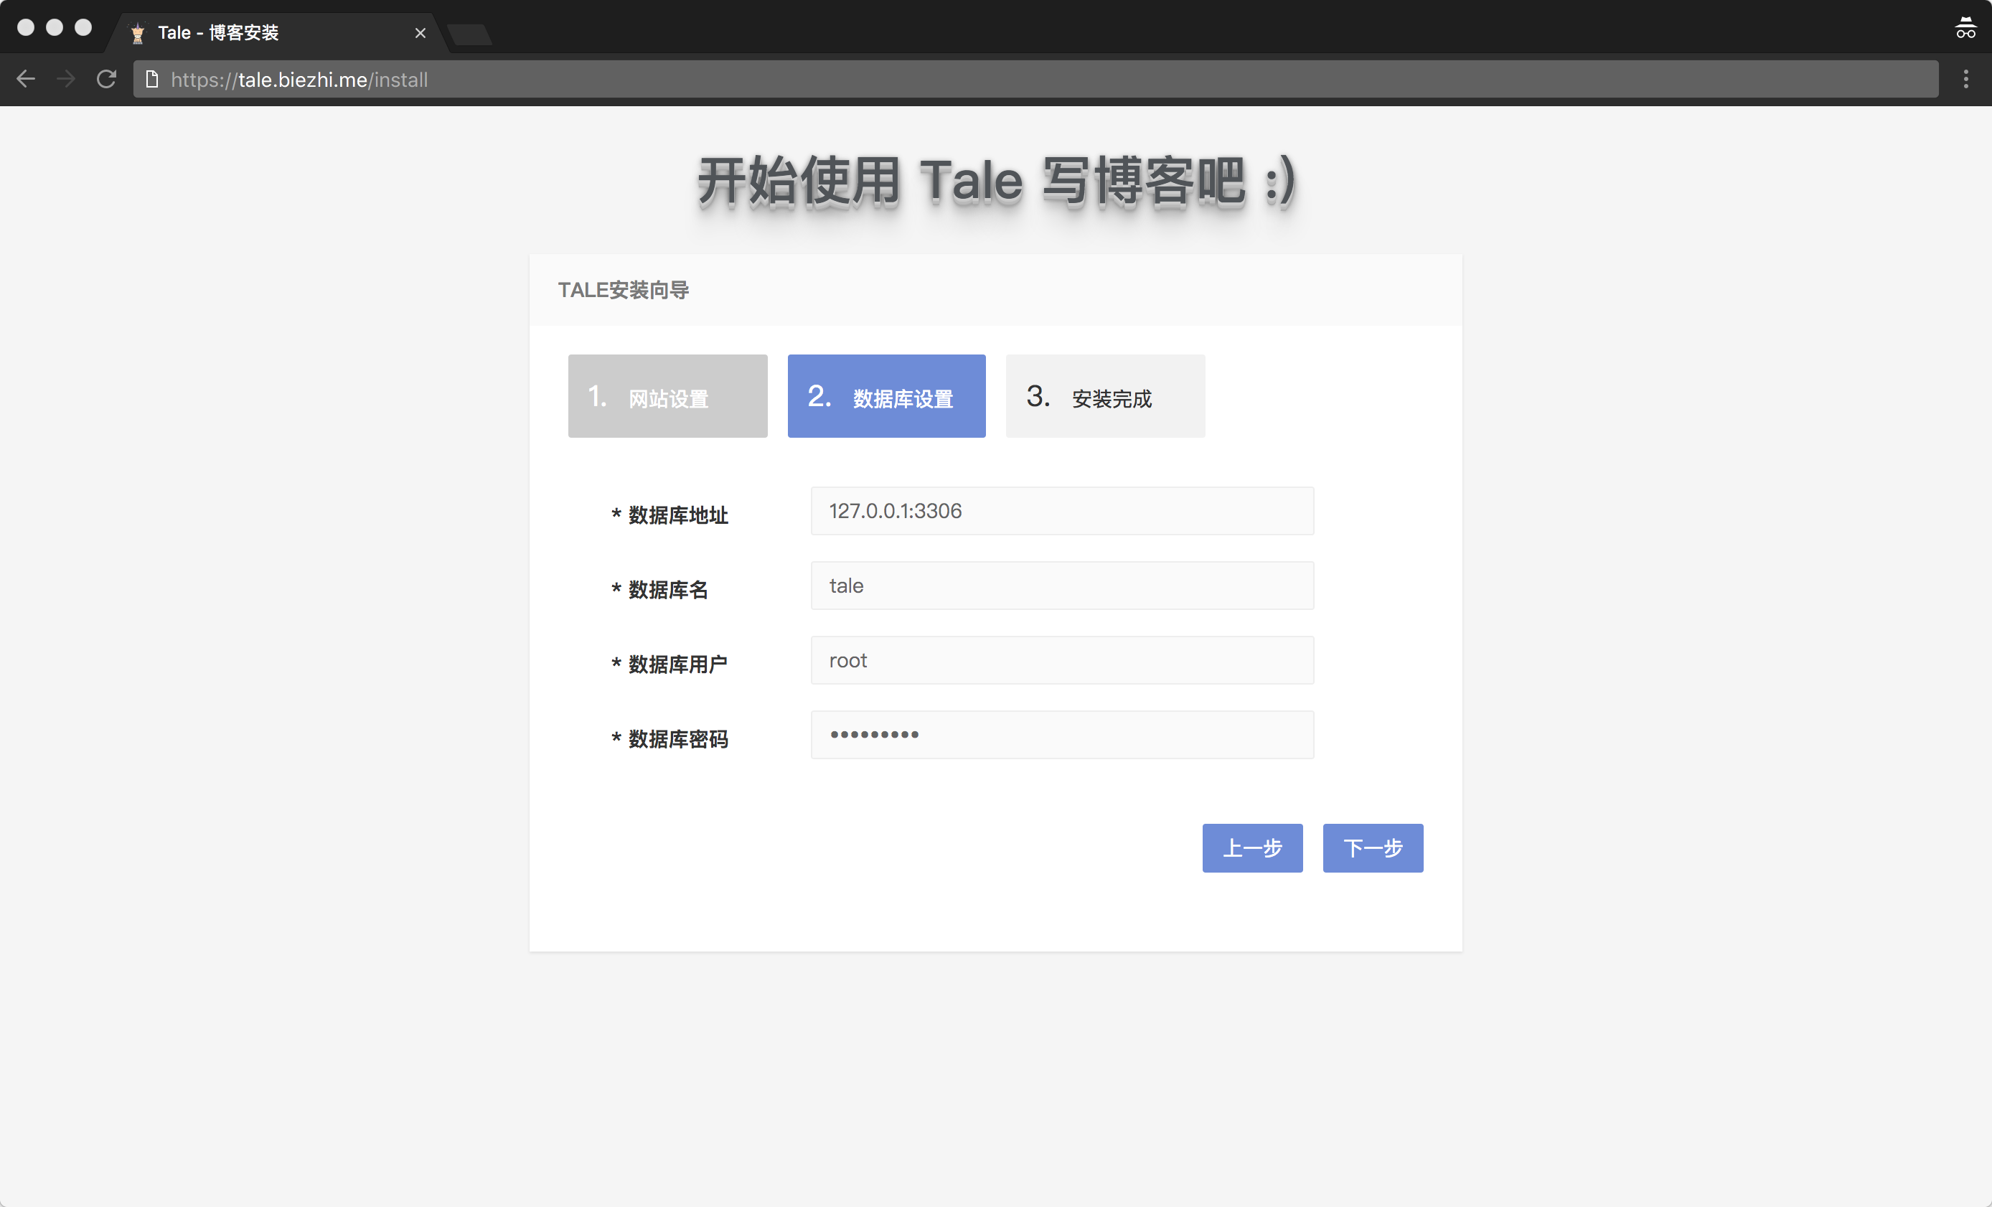Select step 3 安装完成
Image resolution: width=1992 pixels, height=1207 pixels.
tap(1104, 396)
